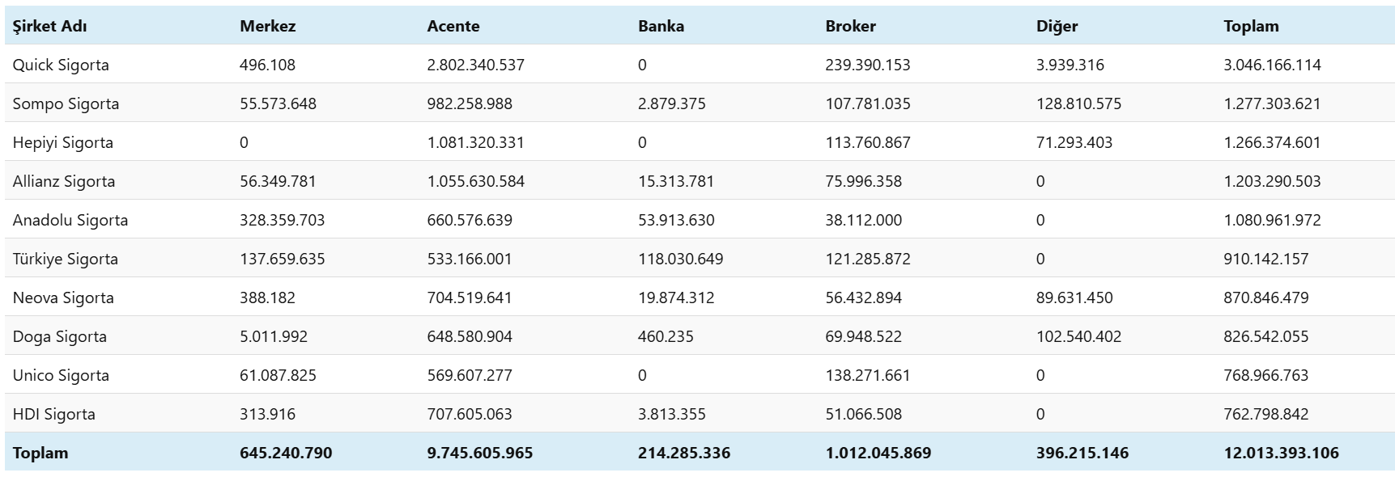Click the Merkez column header
1395x481 pixels.
pos(267,26)
